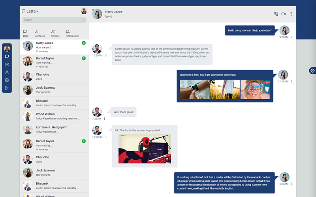The width and height of the screenshot is (316, 197).
Task: Open options menu beside the 10:20PM message
Action: pyautogui.click(x=106, y=56)
